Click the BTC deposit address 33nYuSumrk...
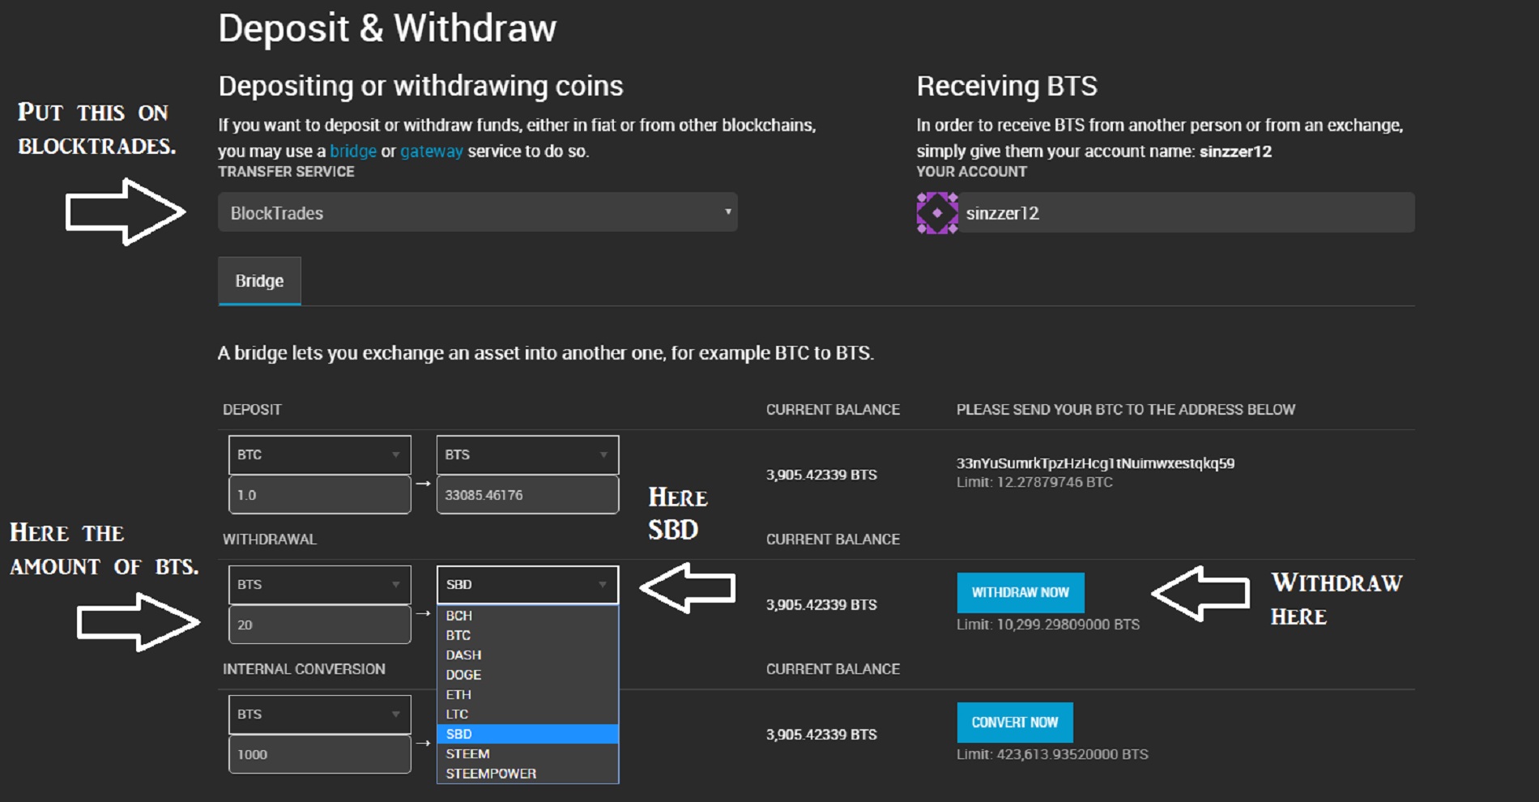The image size is (1539, 802). (1095, 463)
